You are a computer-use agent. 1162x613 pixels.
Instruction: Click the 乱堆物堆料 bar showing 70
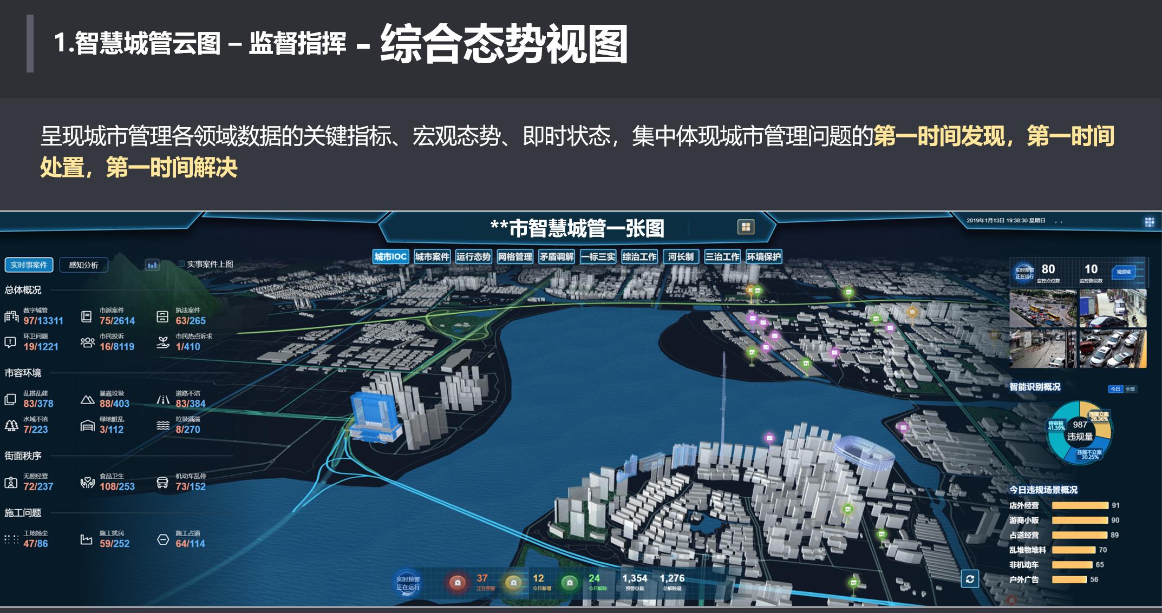[1074, 550]
